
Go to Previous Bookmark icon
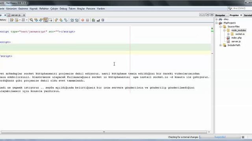pyautogui.click(x=56, y=20)
